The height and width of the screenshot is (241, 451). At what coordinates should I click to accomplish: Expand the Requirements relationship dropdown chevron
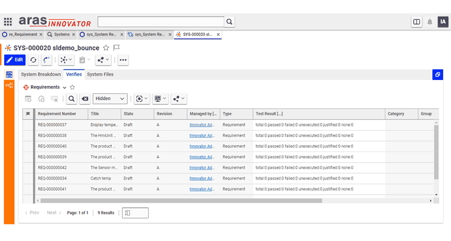pyautogui.click(x=64, y=87)
